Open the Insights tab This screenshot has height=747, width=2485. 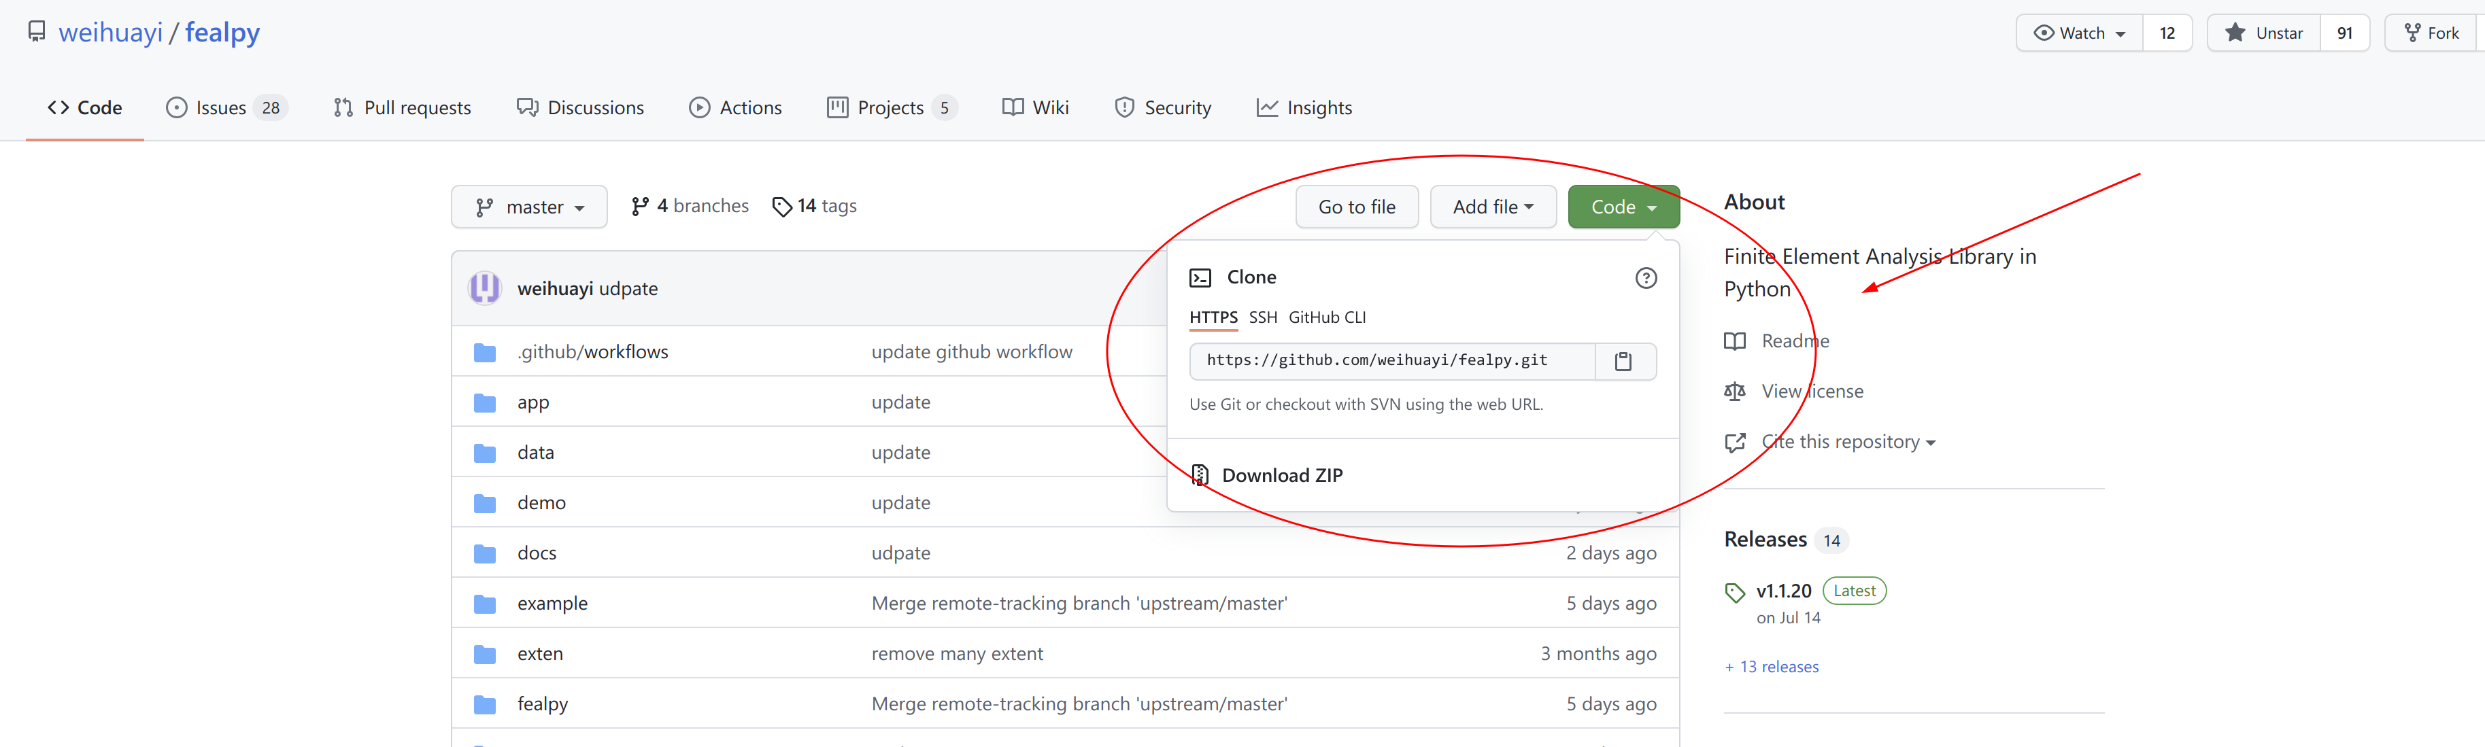(x=1304, y=107)
